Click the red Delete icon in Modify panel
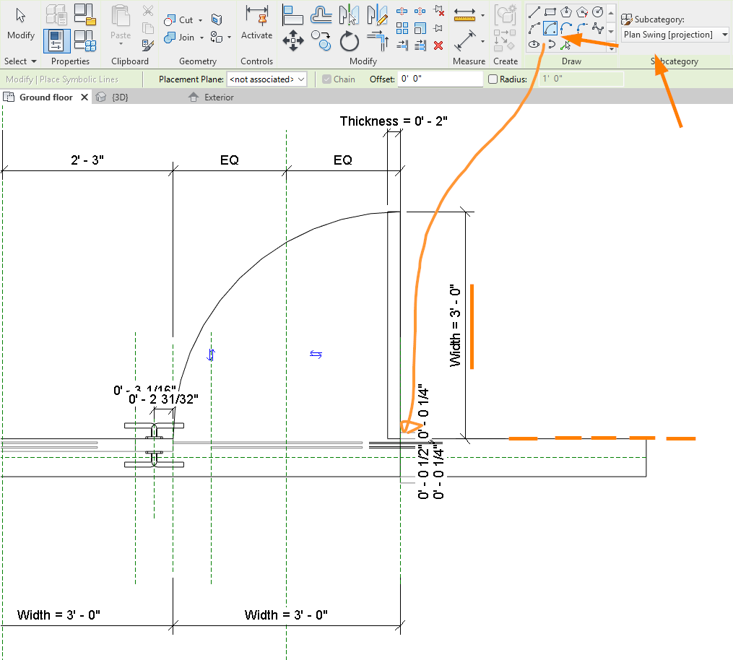The height and width of the screenshot is (660, 733). tap(438, 45)
